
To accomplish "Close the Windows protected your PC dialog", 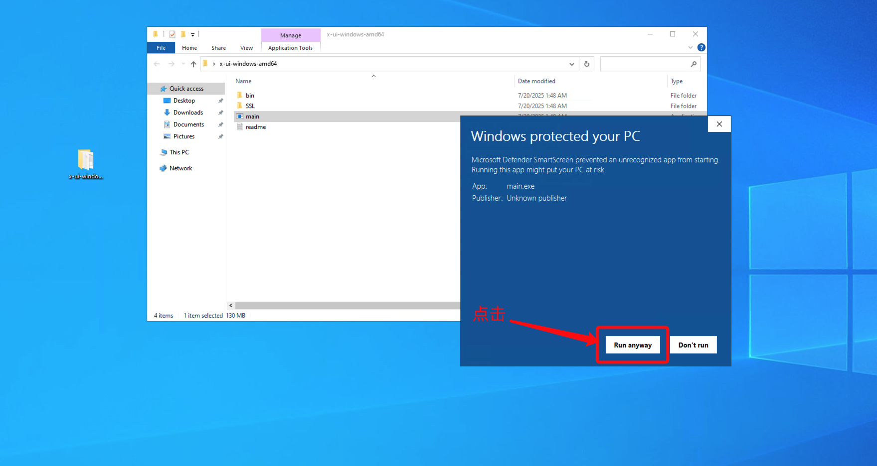I will 719,124.
